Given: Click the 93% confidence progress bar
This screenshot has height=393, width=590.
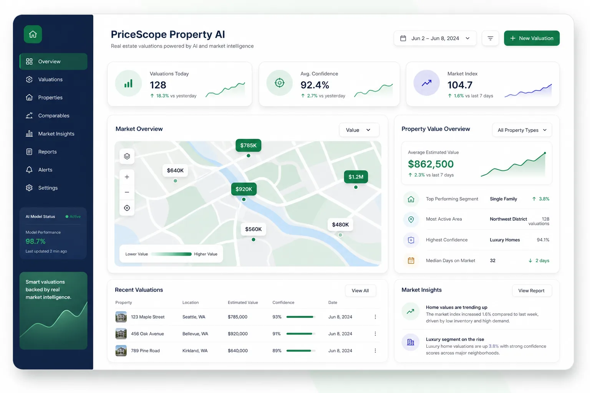Looking at the screenshot, I should [301, 317].
